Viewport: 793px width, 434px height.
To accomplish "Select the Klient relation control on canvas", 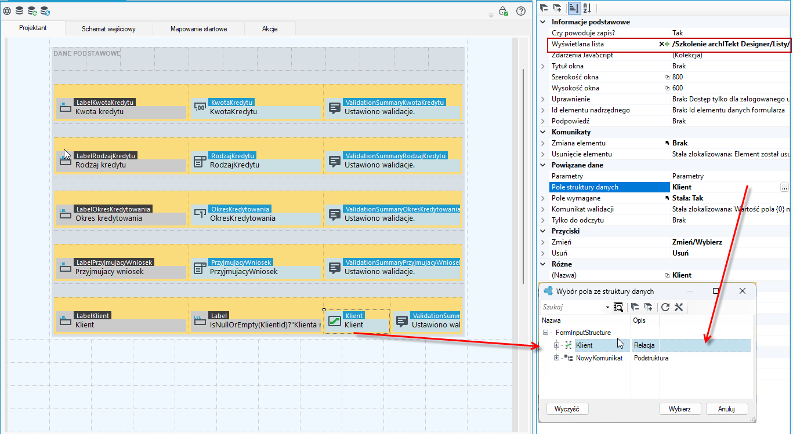I will [357, 321].
